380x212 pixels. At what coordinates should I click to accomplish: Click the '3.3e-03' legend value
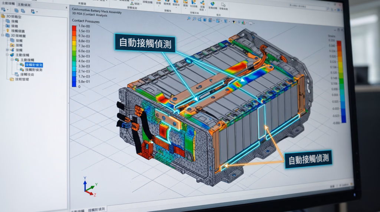[x=84, y=66]
